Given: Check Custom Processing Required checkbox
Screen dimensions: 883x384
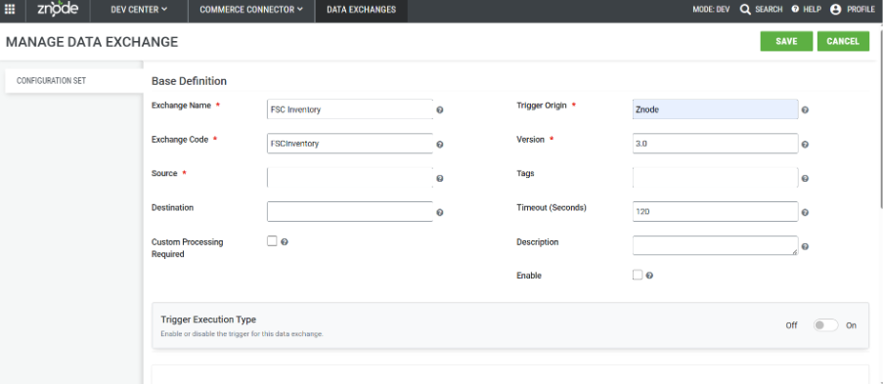Looking at the screenshot, I should 272,241.
